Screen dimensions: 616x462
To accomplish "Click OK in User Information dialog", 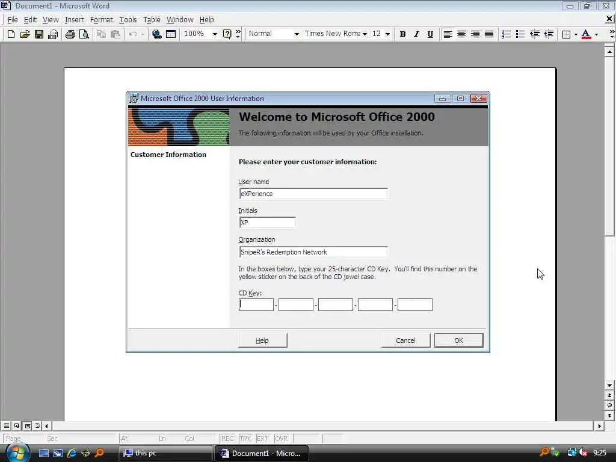I will 458,340.
